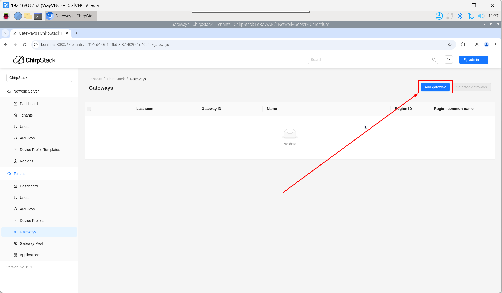Click the ChirpStack search input field
Screen dimensions: 502x293
pyautogui.click(x=369, y=60)
